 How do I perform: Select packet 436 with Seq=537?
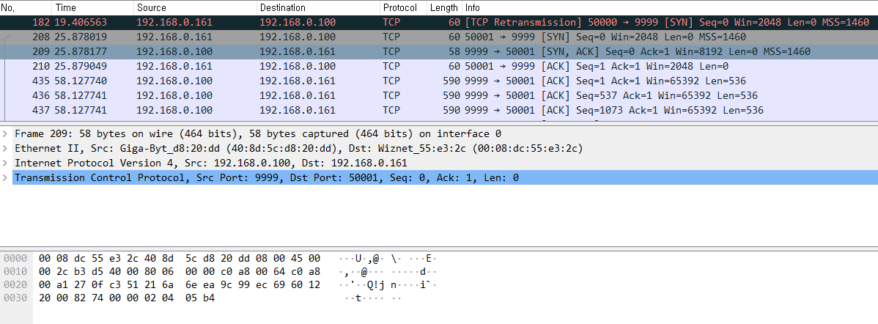(439, 95)
